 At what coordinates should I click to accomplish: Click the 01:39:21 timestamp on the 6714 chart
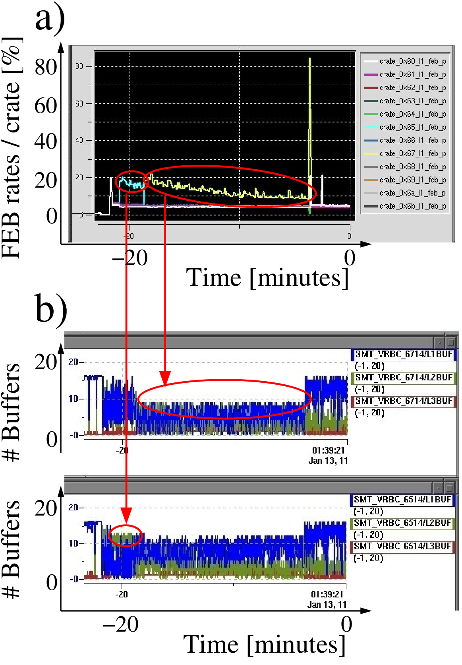pos(329,450)
